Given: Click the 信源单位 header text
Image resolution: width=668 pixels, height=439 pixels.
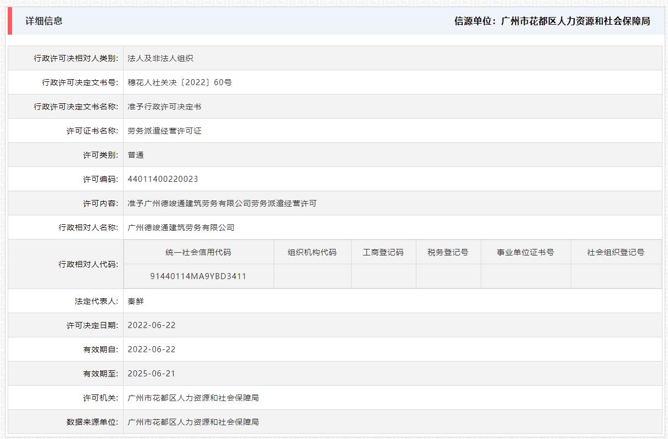Looking at the screenshot, I should (x=552, y=21).
